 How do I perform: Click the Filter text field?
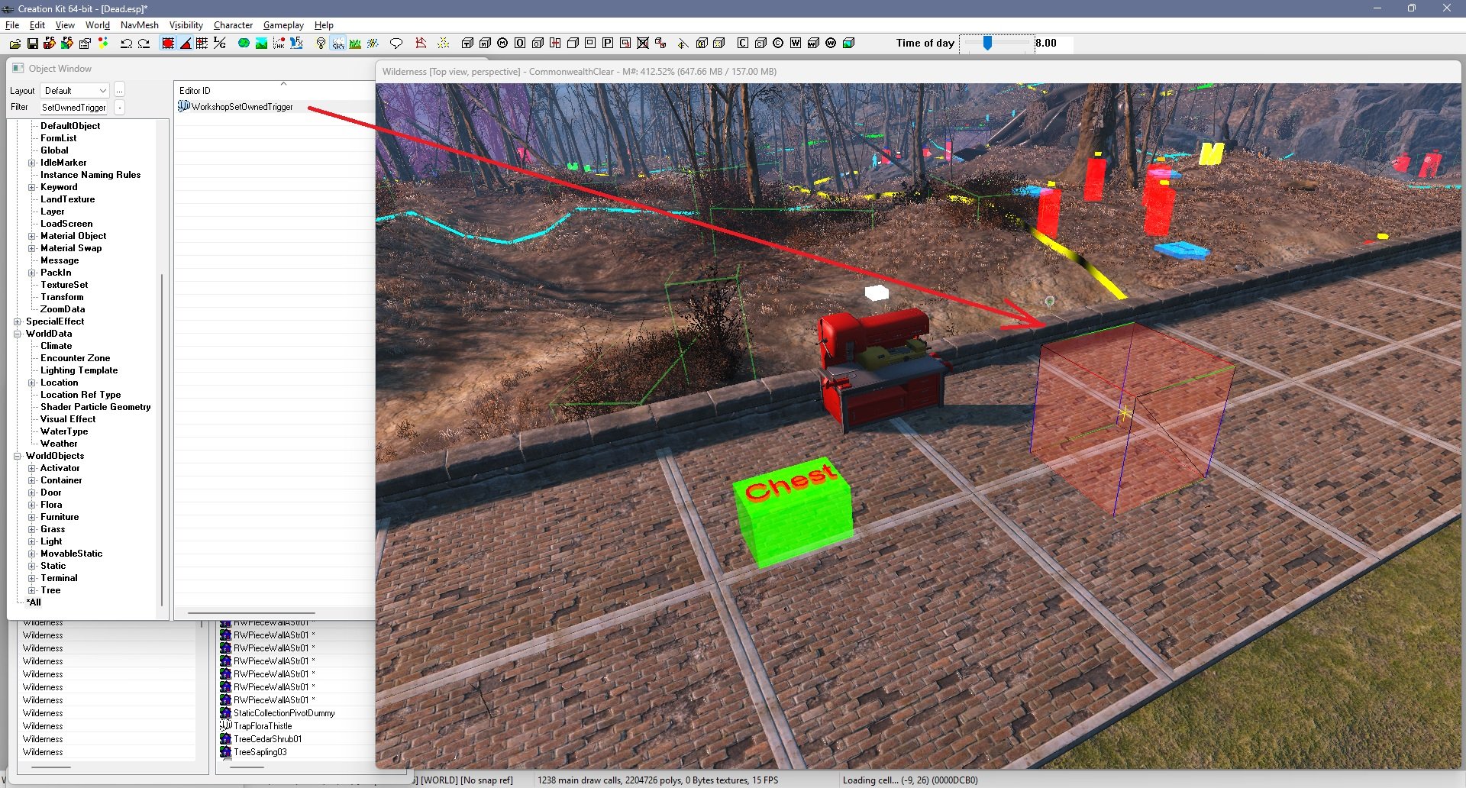click(74, 108)
